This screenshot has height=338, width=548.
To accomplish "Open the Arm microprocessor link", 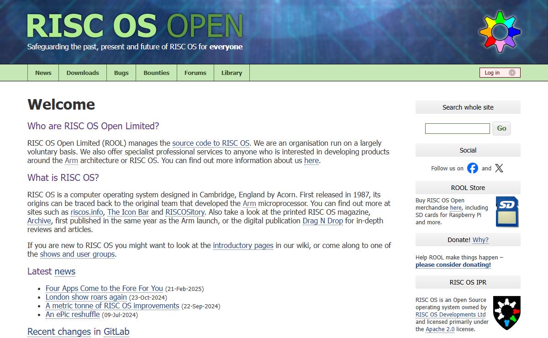I will 249,203.
